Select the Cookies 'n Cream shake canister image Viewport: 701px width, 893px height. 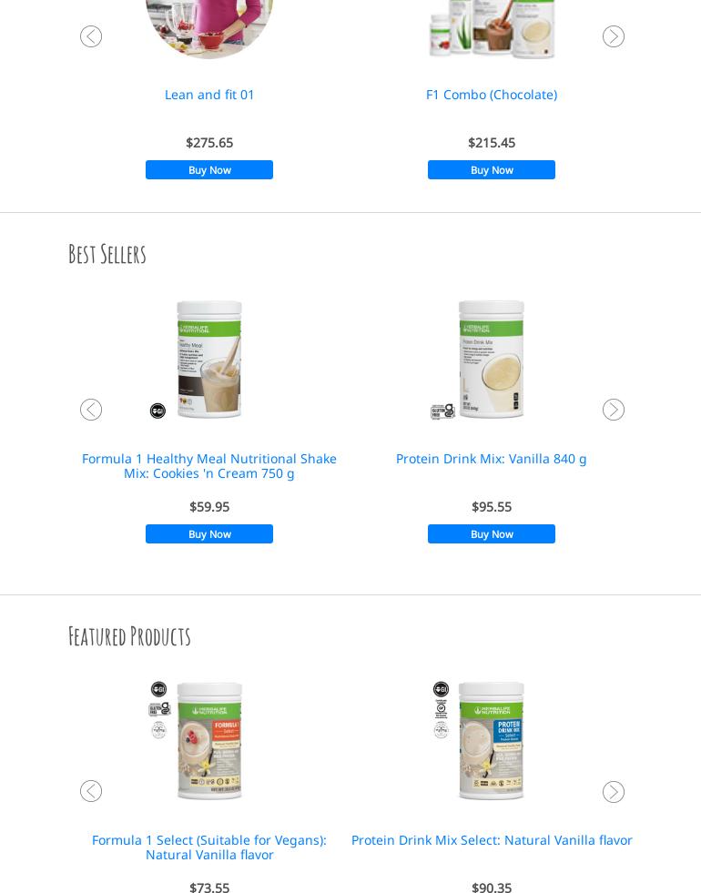click(x=209, y=360)
